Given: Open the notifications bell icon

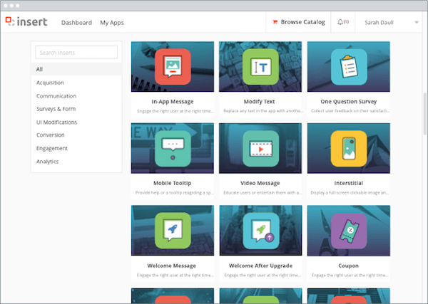Looking at the screenshot, I should (x=340, y=22).
